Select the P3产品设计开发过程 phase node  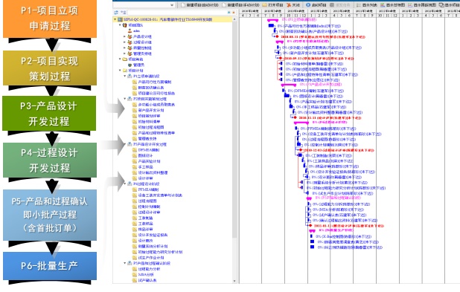[x=147, y=144]
